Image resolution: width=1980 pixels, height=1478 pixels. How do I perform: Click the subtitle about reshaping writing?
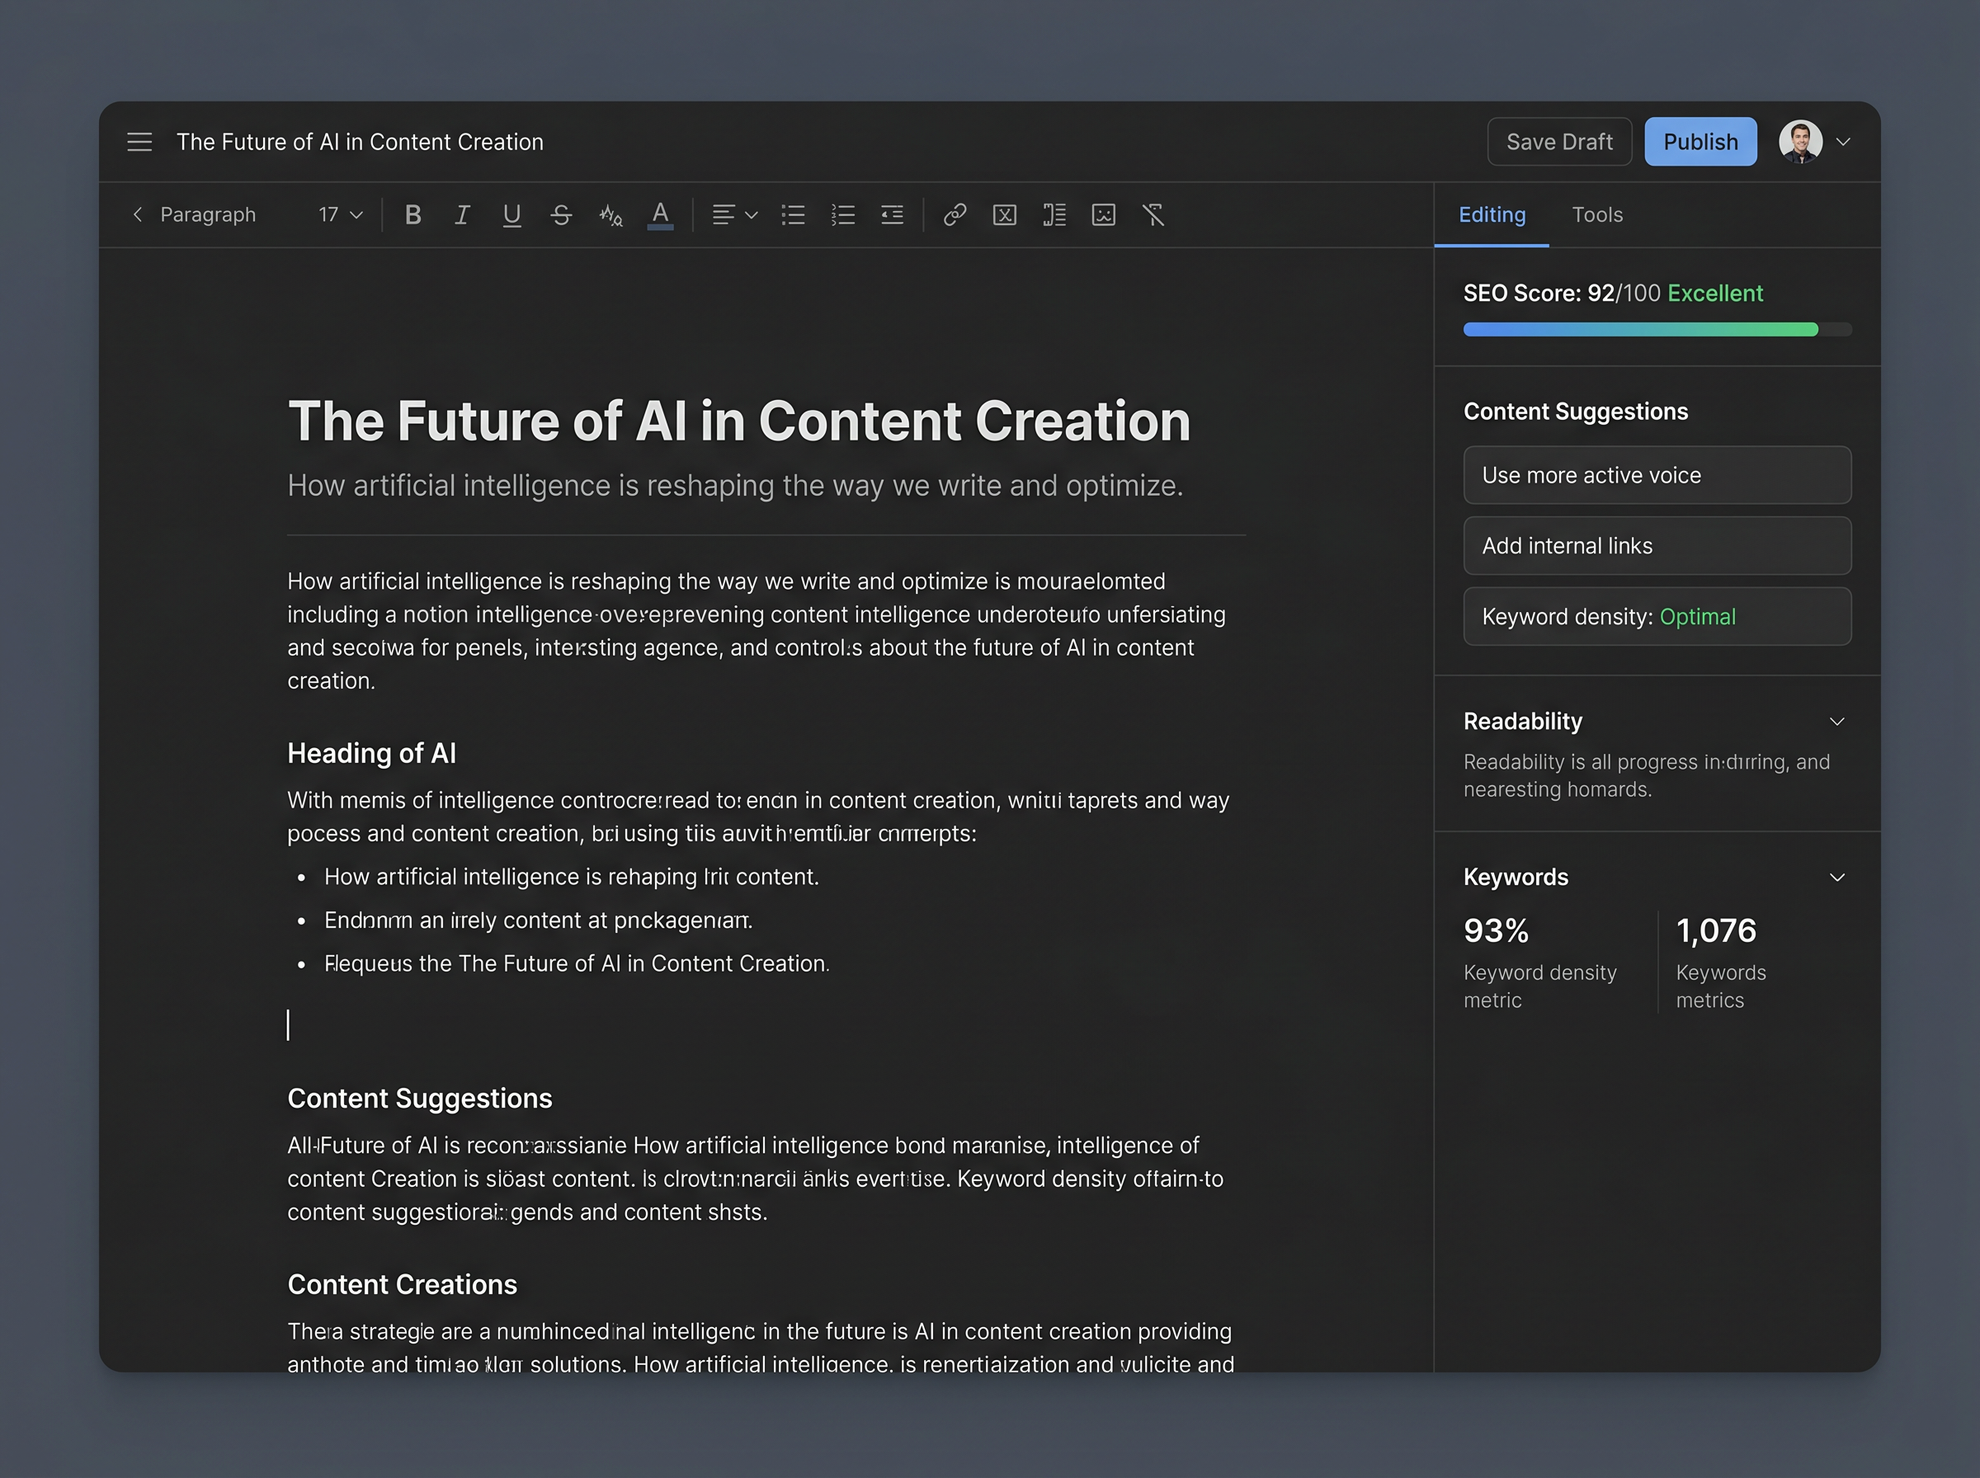click(734, 486)
